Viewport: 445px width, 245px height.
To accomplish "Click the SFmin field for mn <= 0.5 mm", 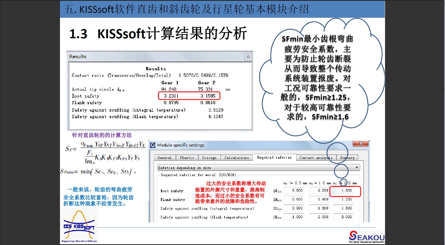I will coord(294,191).
